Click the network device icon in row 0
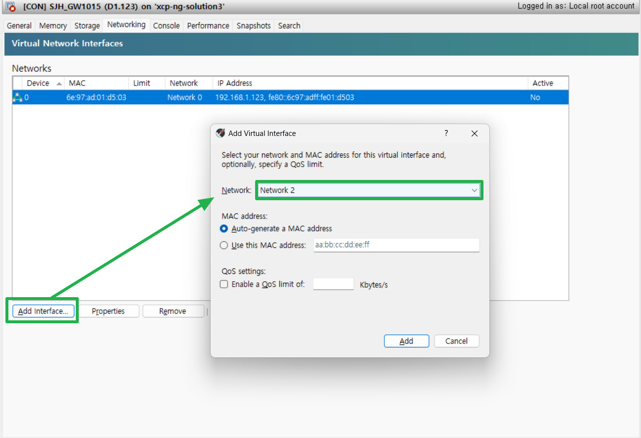This screenshot has width=641, height=438. [x=18, y=97]
